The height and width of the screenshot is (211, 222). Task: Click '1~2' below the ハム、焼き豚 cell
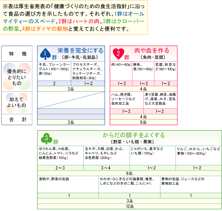tap(126, 111)
